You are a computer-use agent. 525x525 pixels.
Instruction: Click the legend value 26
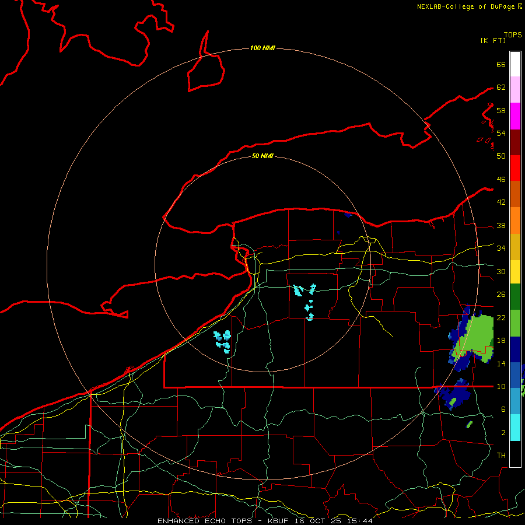pos(501,295)
